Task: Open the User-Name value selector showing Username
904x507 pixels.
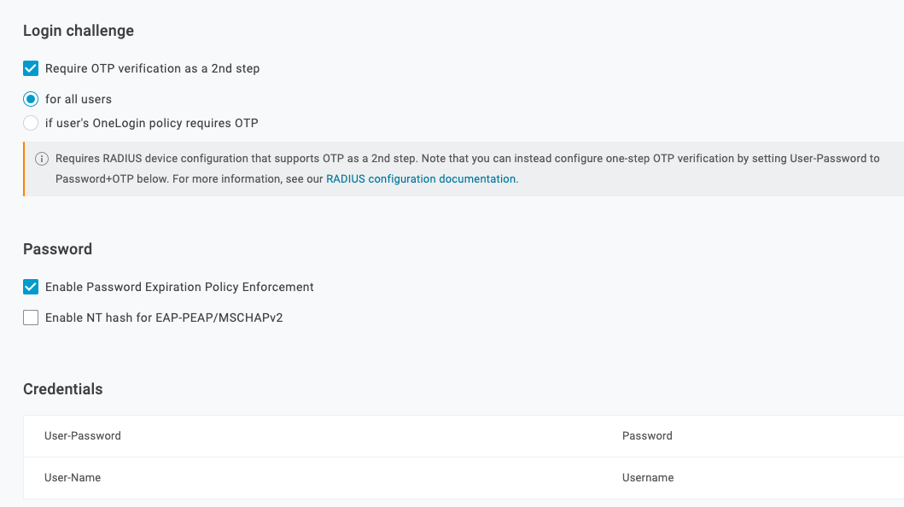Action: pyautogui.click(x=646, y=477)
